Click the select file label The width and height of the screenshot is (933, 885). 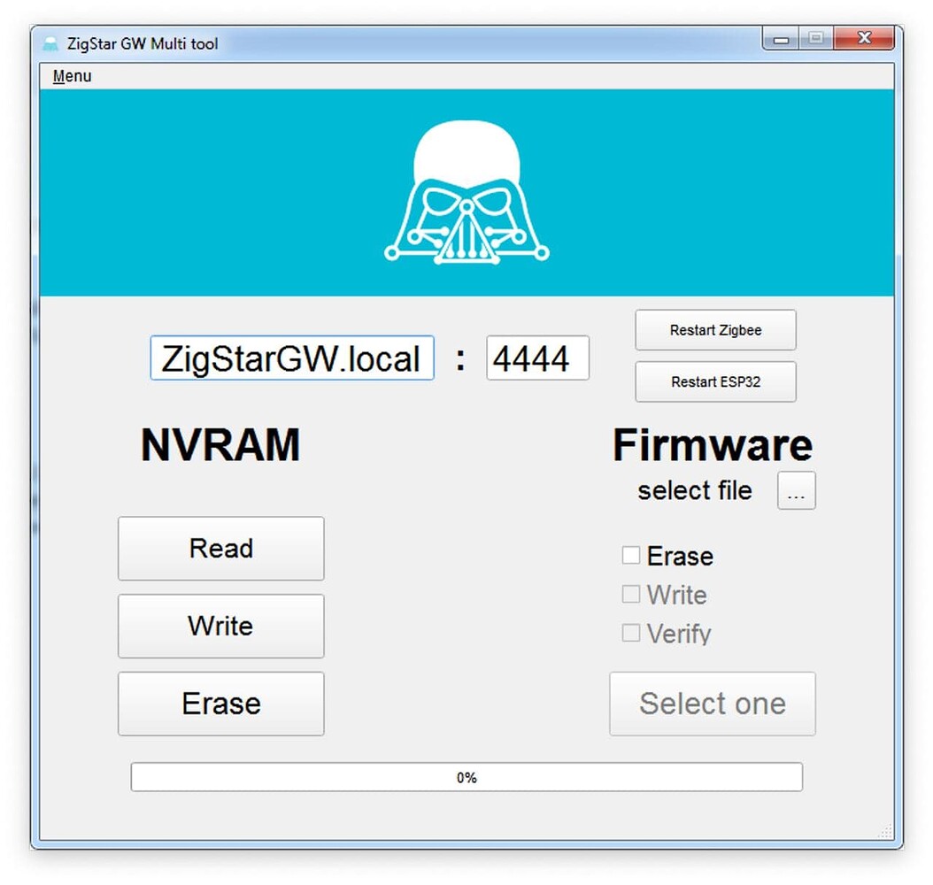(x=695, y=490)
